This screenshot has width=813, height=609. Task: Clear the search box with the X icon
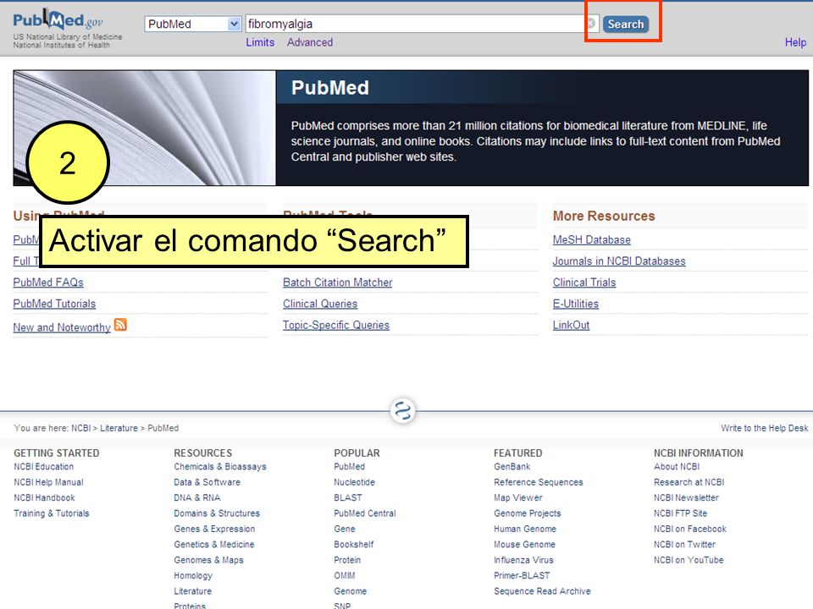tap(590, 24)
